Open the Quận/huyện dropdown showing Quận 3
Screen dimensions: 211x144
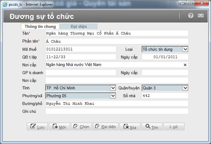click(165, 88)
